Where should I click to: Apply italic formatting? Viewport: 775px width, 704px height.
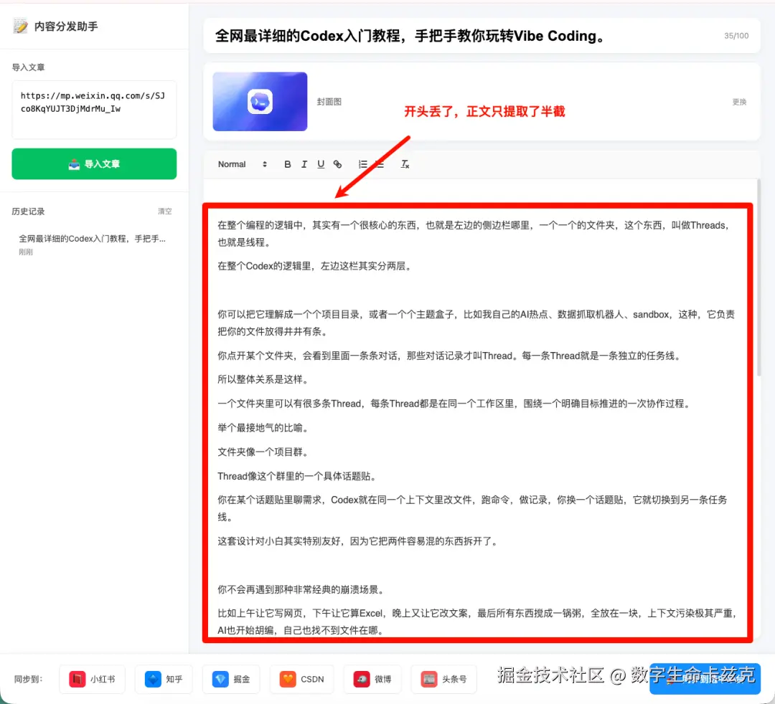coord(304,164)
